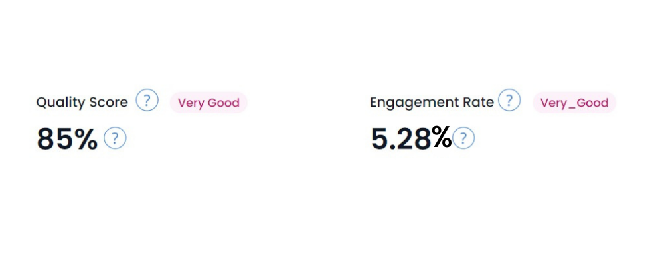Image resolution: width=664 pixels, height=265 pixels.
Task: Click the 5.28% engagement value
Action: click(x=411, y=138)
